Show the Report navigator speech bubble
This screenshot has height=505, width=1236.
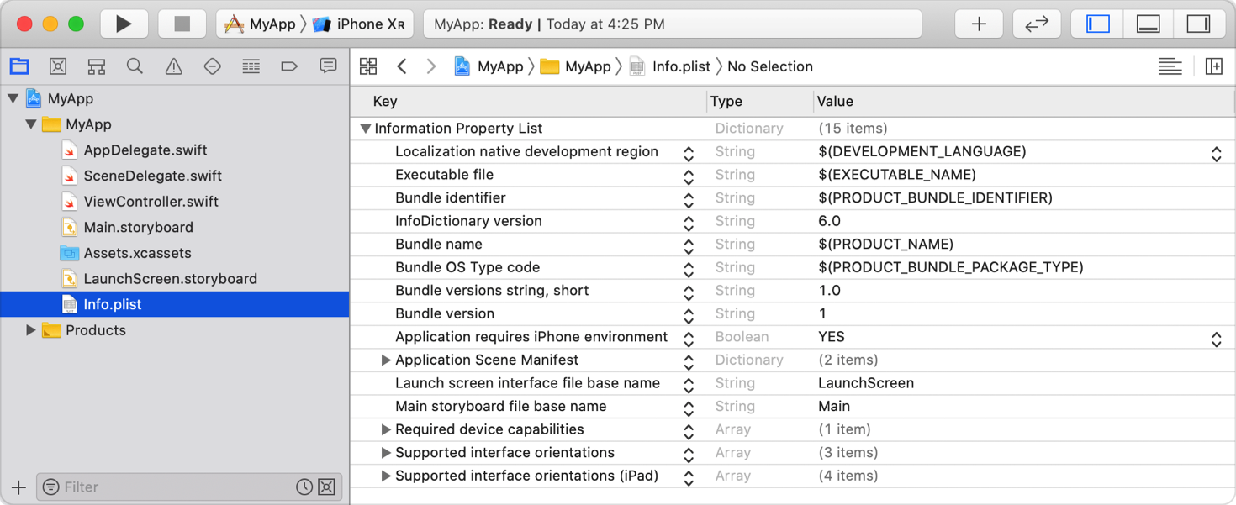328,66
